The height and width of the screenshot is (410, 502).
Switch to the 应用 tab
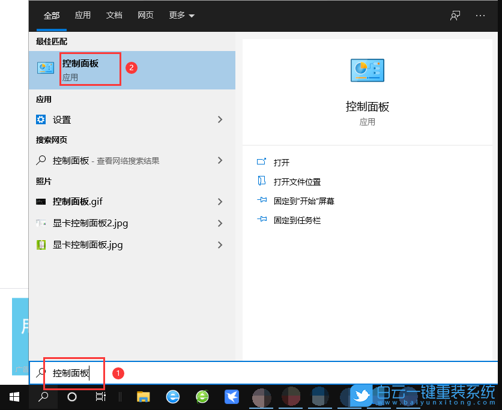[83, 16]
